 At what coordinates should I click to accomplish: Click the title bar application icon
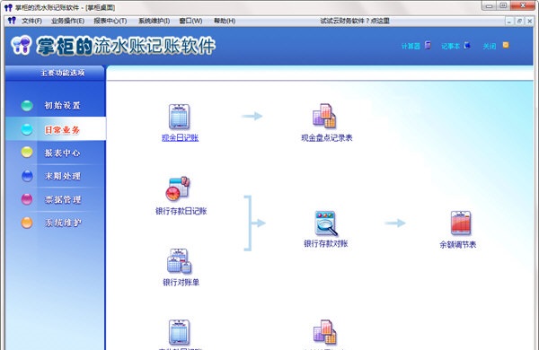coord(8,7)
